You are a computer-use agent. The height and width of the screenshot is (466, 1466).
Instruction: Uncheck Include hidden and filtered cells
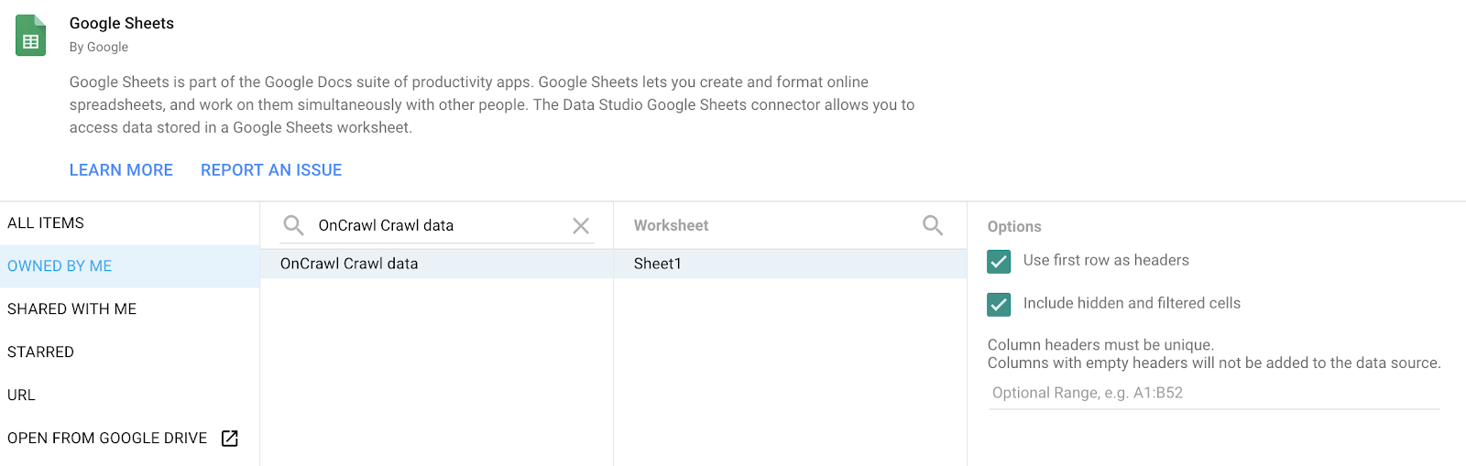[x=999, y=304]
